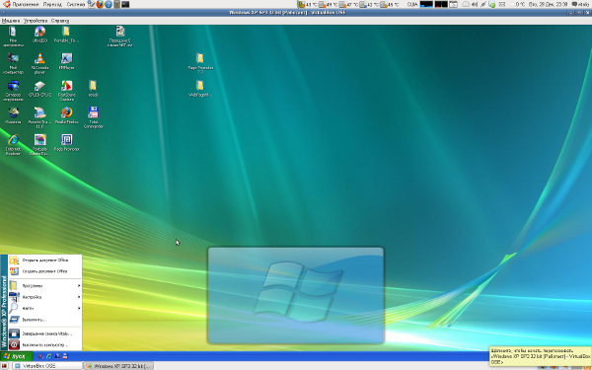Open the VirtualBox Help menu

tap(60, 21)
